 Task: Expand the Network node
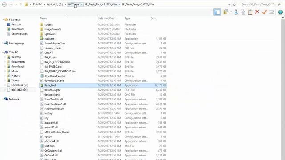[x=3, y=99]
